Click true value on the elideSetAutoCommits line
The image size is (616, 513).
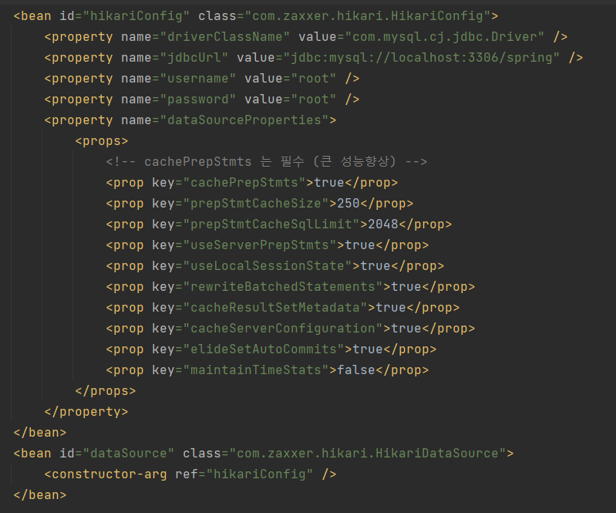click(368, 349)
